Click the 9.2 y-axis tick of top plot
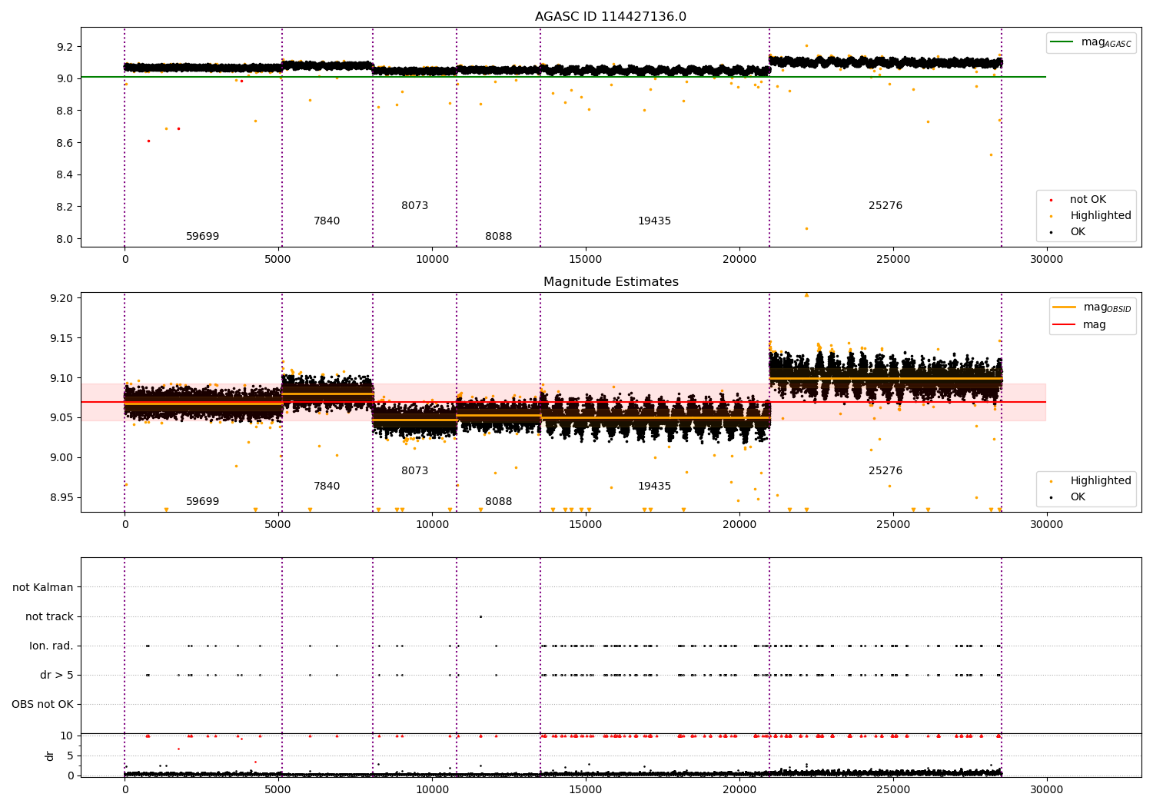Screen dimensions: 1153x807 point(65,47)
